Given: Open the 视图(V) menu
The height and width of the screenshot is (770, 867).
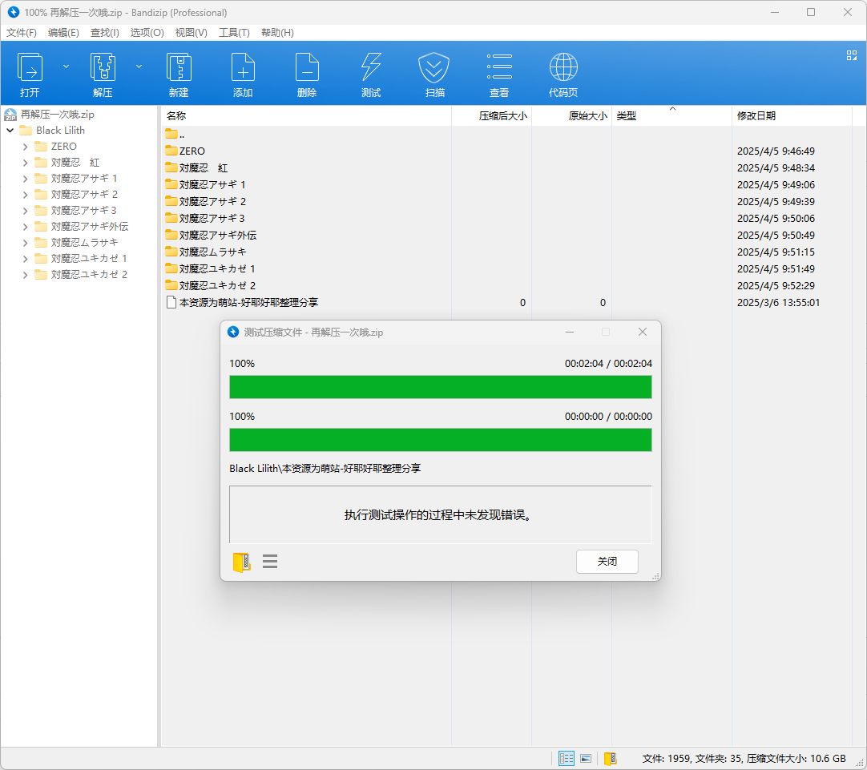Looking at the screenshot, I should coord(190,32).
